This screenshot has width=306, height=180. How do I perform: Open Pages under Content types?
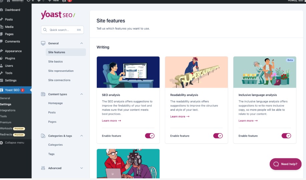(x=52, y=122)
